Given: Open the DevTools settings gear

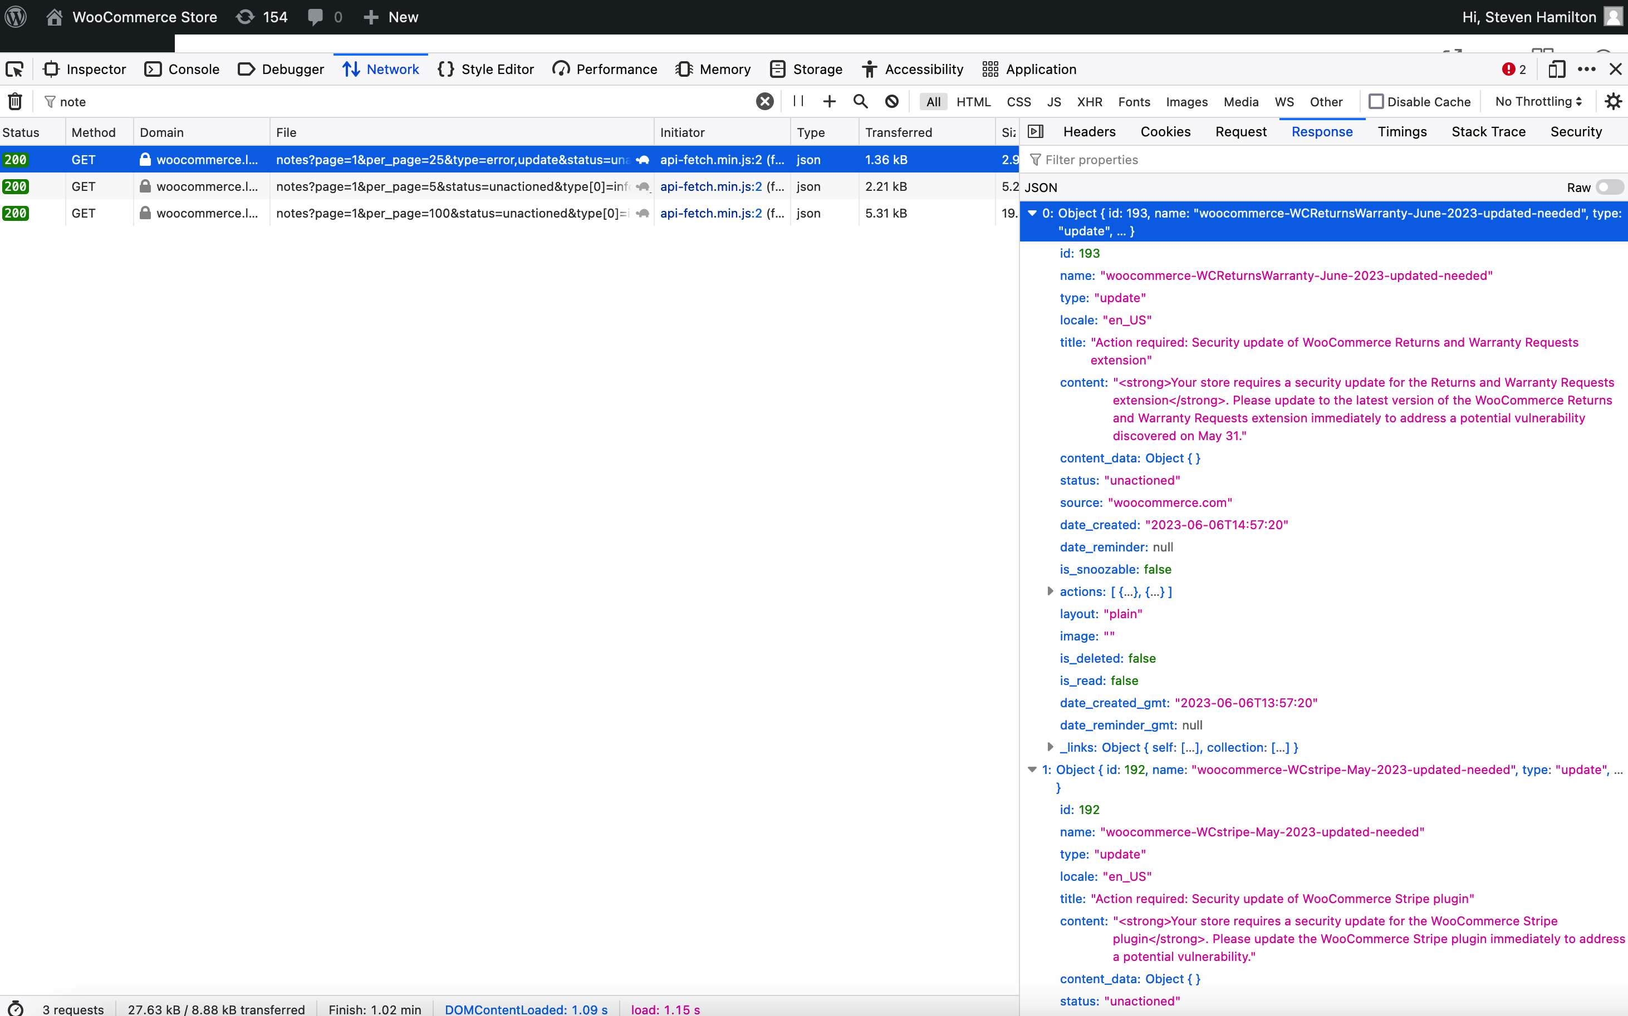Looking at the screenshot, I should (x=1613, y=101).
